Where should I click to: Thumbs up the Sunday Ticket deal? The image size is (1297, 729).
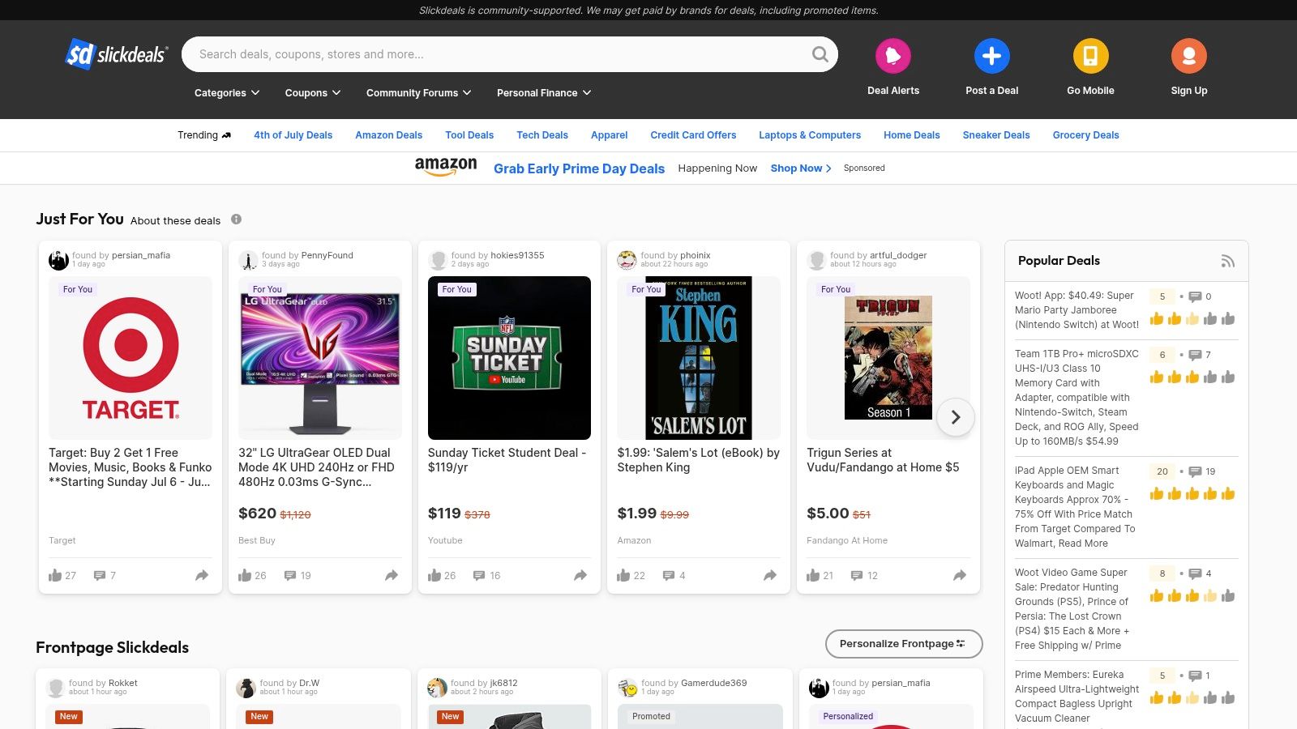pos(434,575)
